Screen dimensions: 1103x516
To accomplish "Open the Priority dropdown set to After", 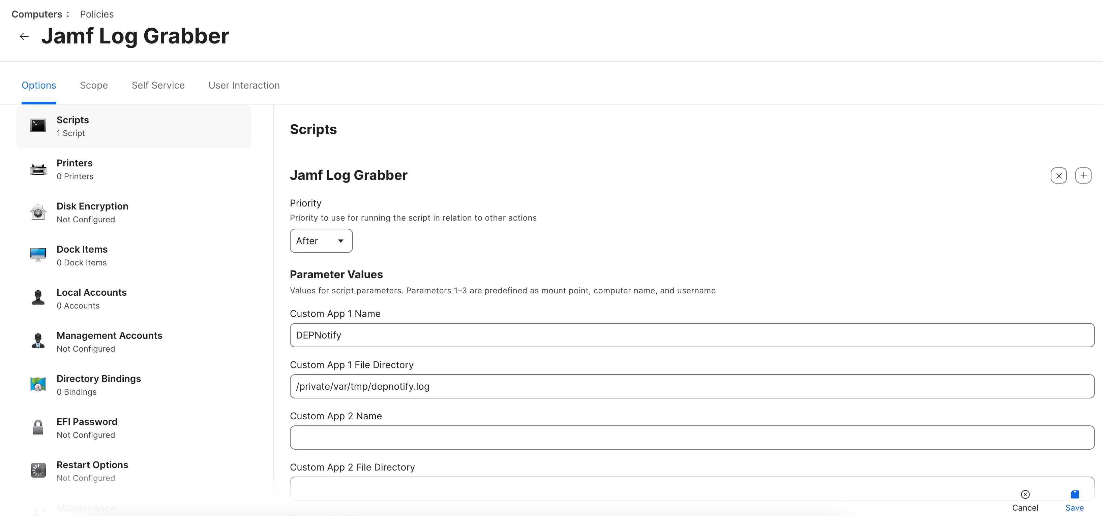I will coord(321,241).
